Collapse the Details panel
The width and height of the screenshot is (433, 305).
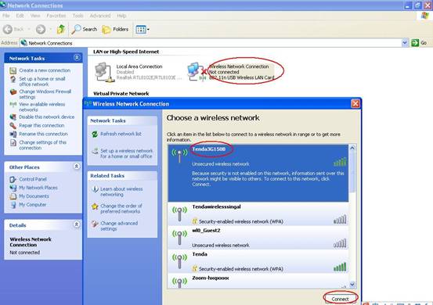77,224
